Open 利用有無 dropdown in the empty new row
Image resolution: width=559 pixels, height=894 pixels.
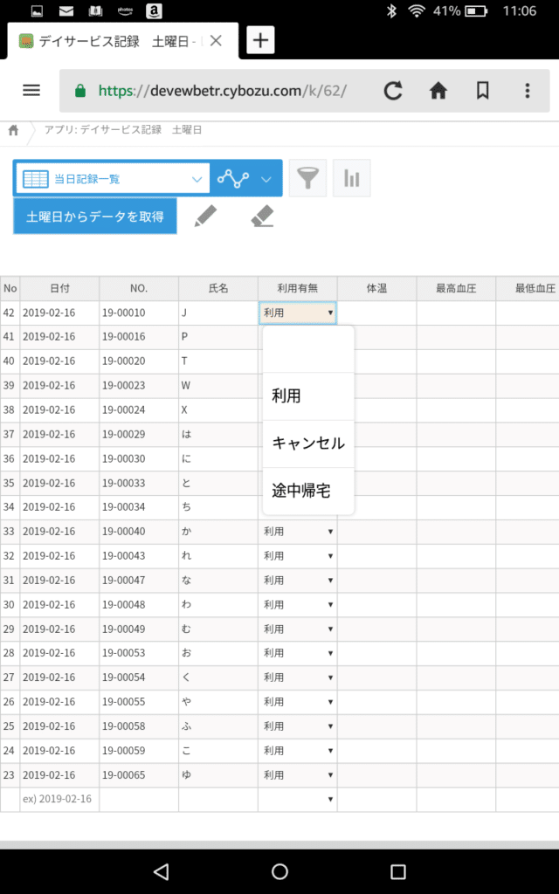(x=298, y=800)
